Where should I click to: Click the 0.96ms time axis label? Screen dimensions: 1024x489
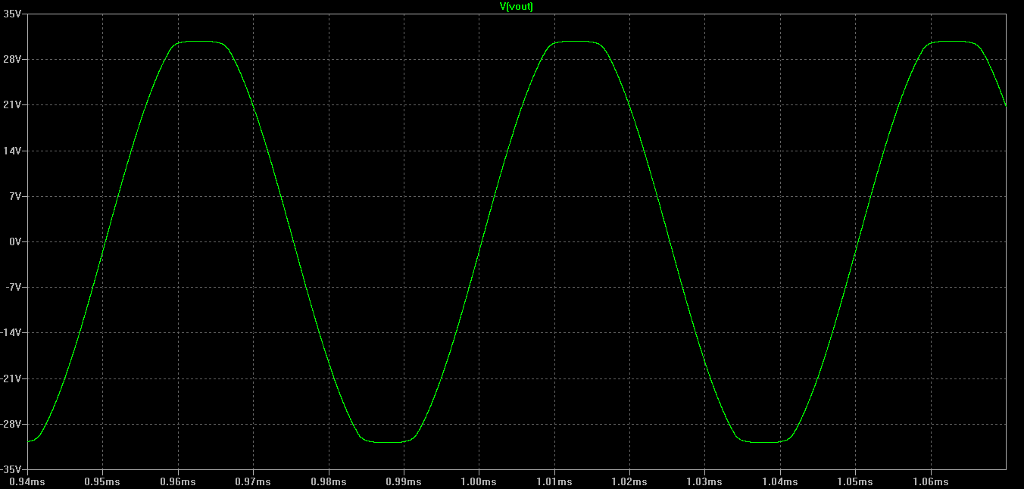click(x=178, y=481)
